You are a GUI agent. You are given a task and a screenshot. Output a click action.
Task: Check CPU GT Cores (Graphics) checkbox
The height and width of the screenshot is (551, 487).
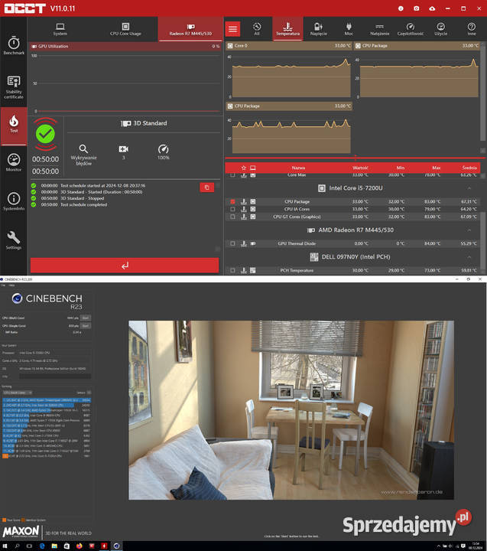click(x=232, y=217)
